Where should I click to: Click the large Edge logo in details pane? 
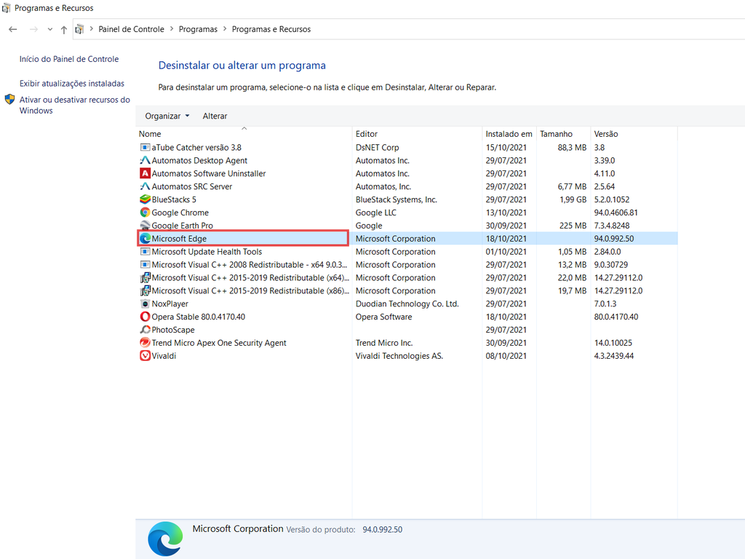coord(165,539)
